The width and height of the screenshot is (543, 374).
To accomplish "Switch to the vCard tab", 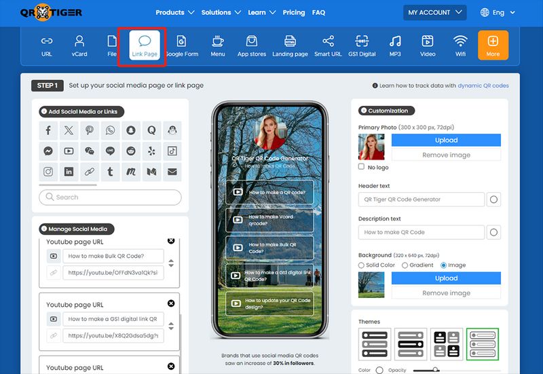I will coord(79,45).
